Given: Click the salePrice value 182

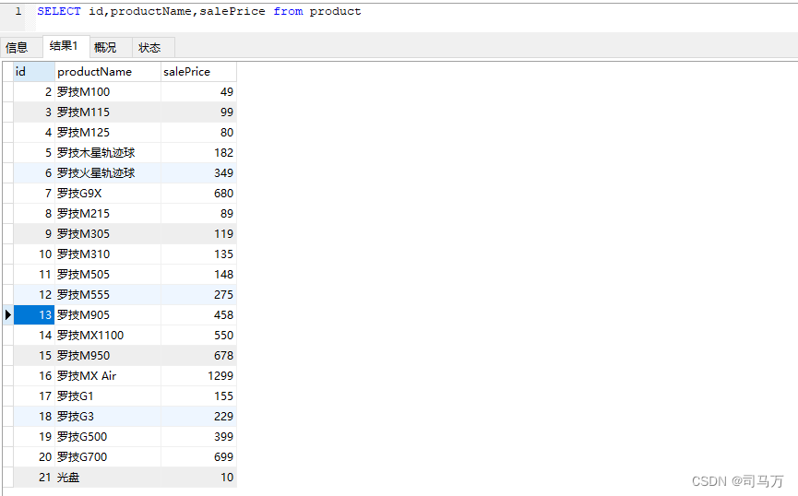Looking at the screenshot, I should point(198,153).
